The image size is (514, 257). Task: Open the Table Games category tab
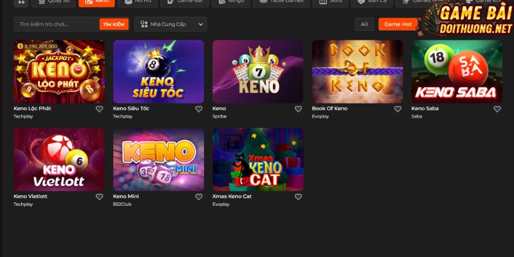[x=281, y=3]
